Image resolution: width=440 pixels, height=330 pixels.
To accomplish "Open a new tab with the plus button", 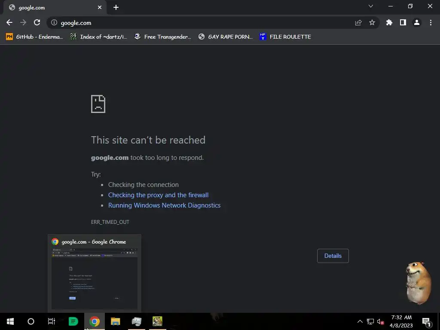I will 116,7.
